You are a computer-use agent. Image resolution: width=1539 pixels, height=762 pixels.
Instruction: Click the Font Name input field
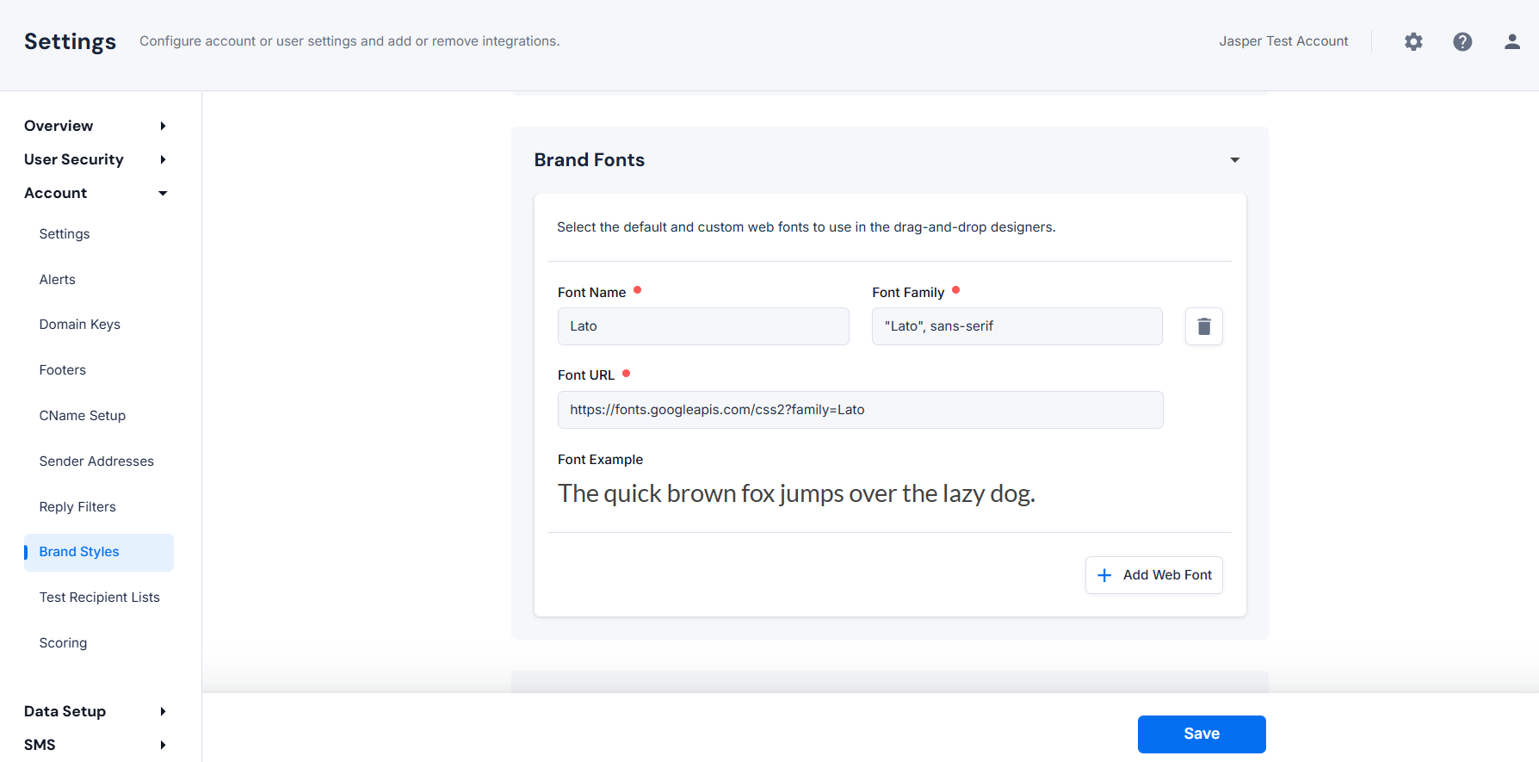click(x=703, y=326)
